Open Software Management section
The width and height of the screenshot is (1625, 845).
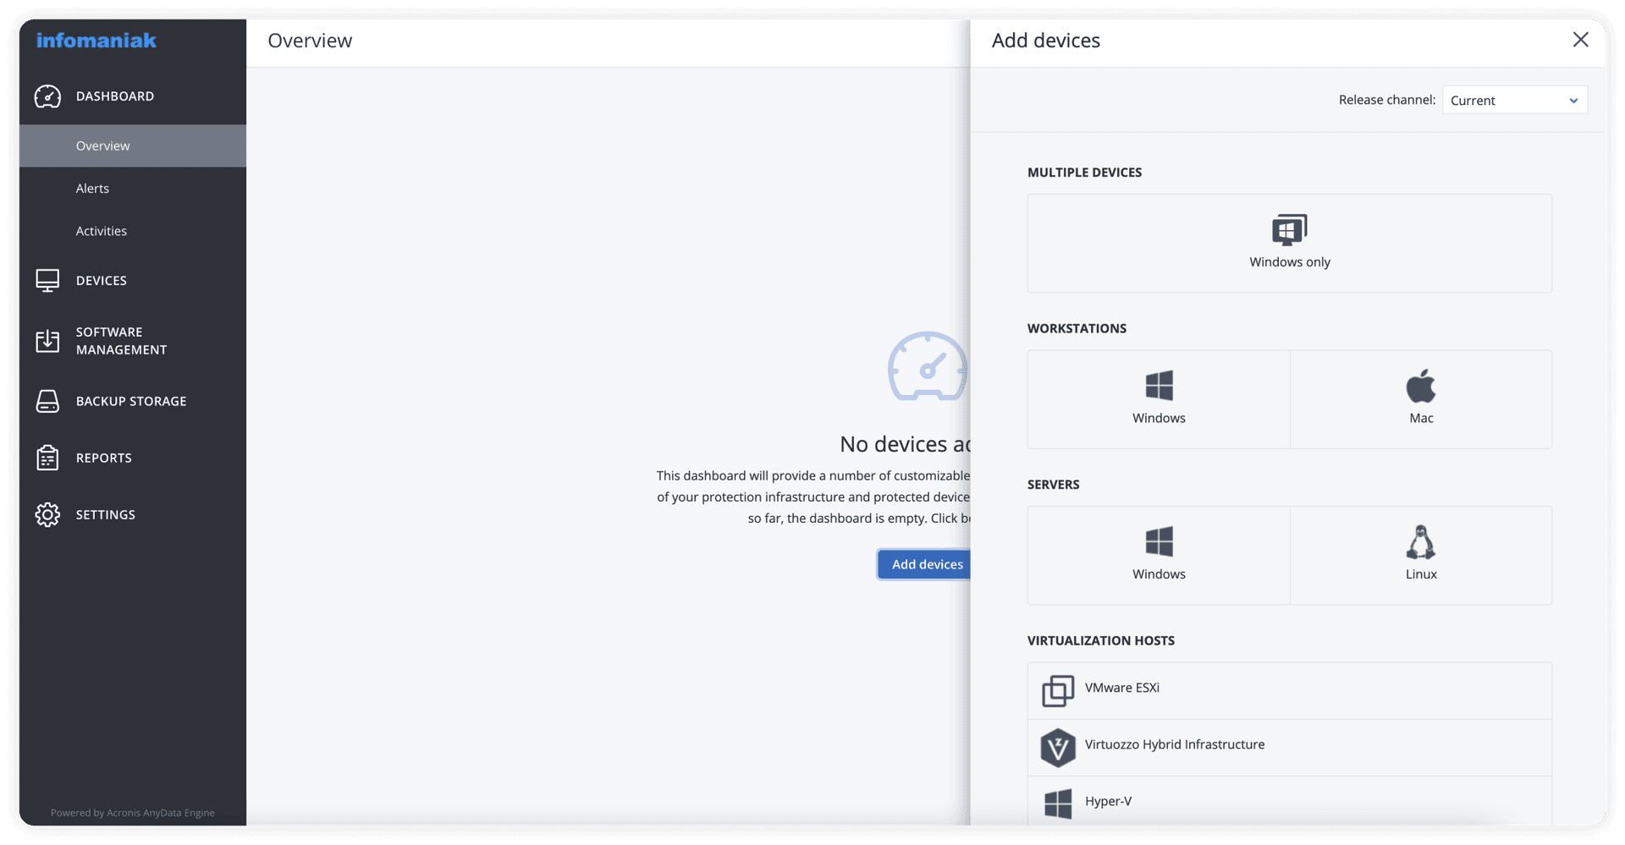tap(133, 341)
